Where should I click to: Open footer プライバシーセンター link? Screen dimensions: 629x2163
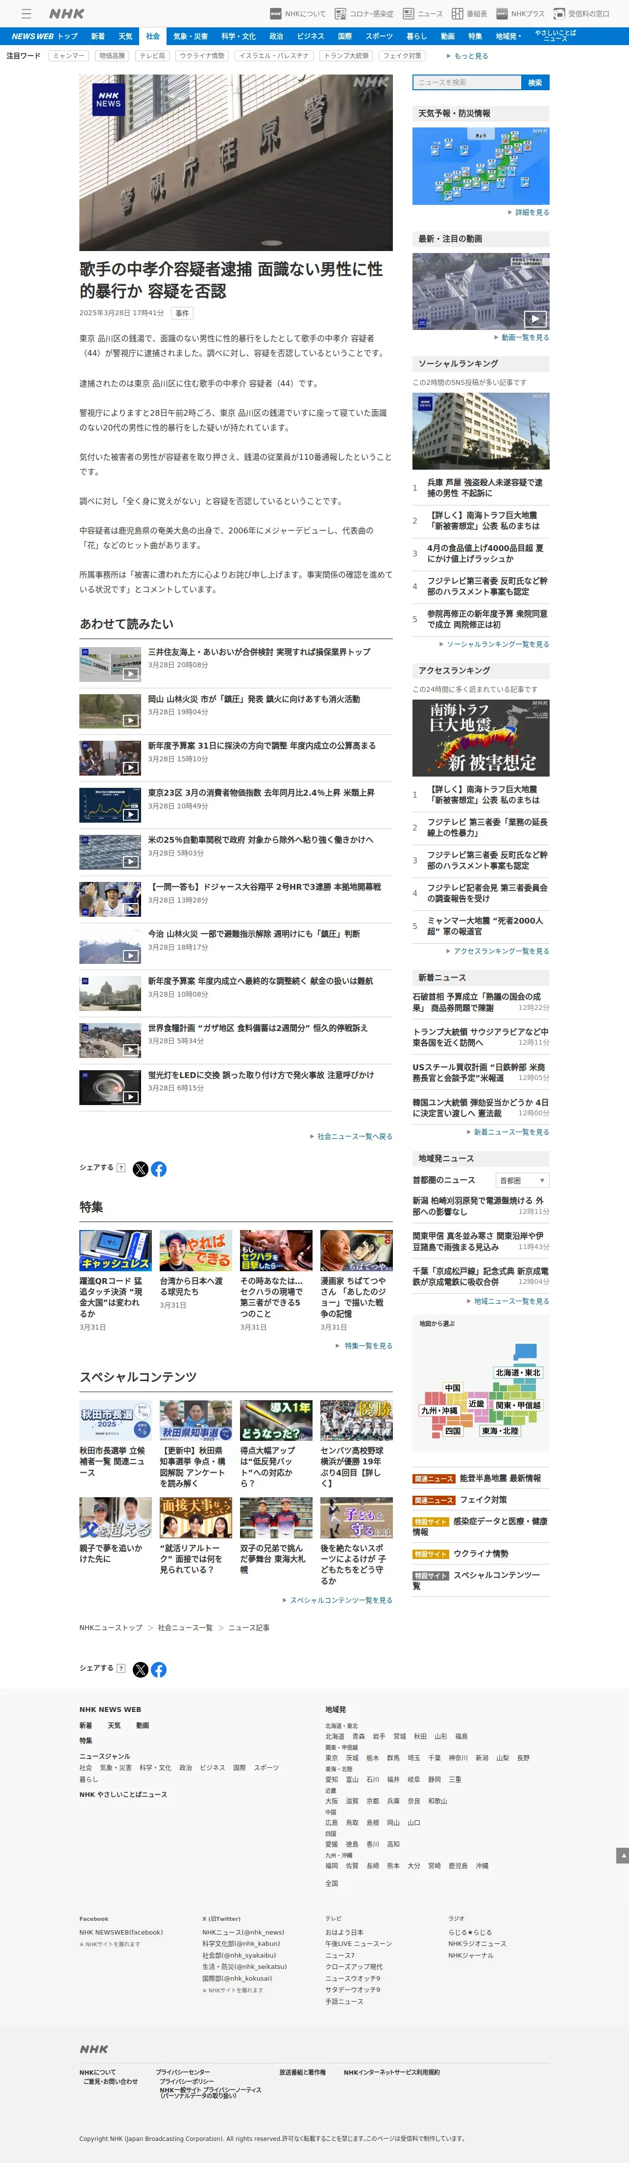(x=183, y=2072)
